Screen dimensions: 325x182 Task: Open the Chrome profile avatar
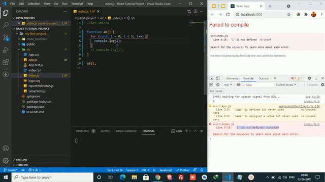[x=314, y=15]
